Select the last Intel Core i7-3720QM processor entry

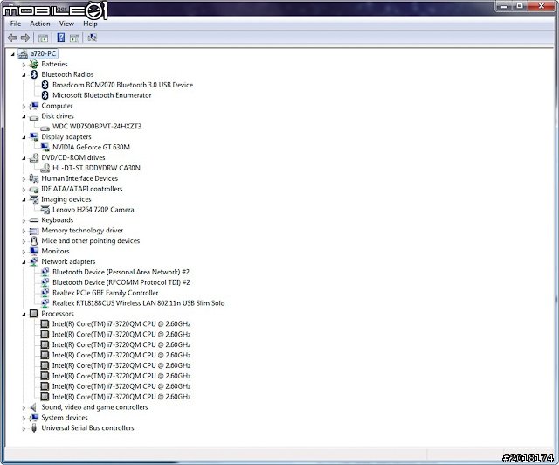tap(121, 397)
